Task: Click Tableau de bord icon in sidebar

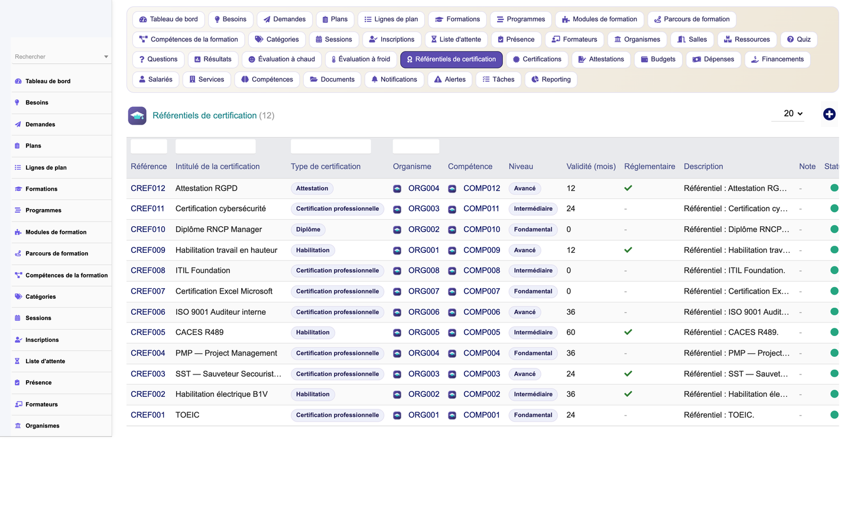Action: pyautogui.click(x=18, y=82)
